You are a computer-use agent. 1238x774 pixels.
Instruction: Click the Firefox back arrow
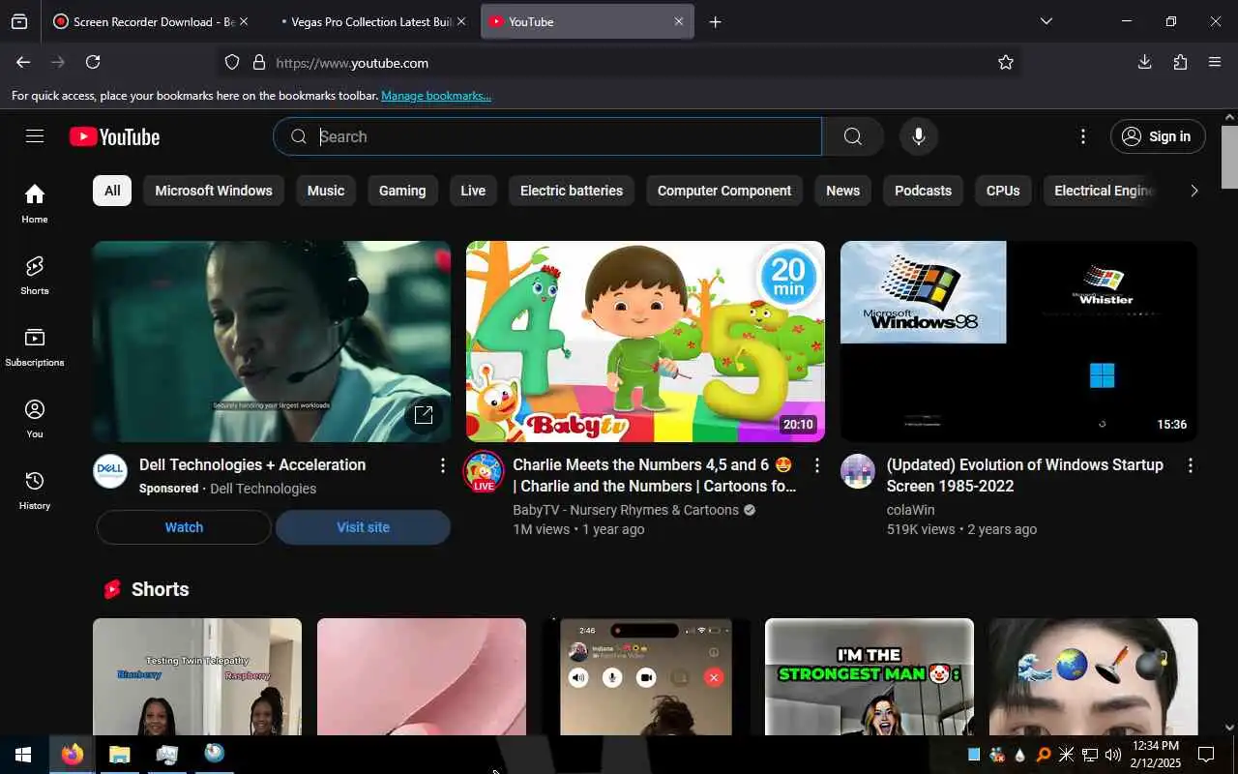[x=23, y=62]
